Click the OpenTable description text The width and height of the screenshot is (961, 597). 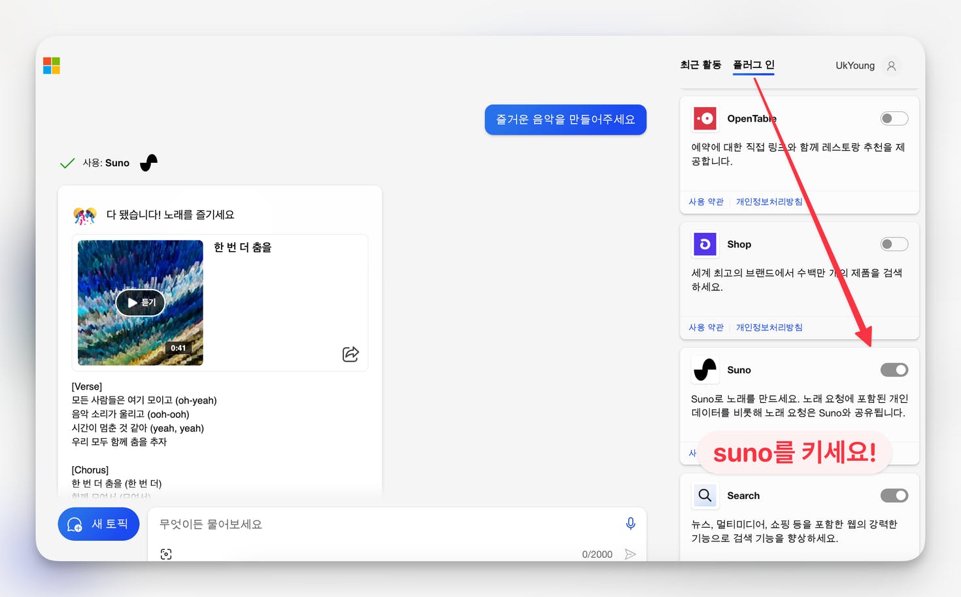coord(798,154)
